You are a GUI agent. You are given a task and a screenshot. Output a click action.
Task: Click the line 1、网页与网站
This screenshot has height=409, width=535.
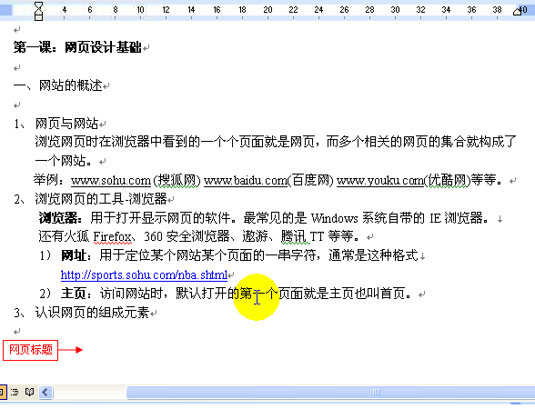[56, 124]
